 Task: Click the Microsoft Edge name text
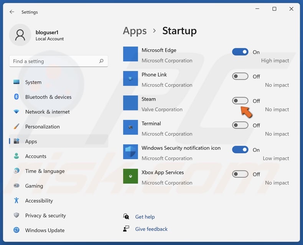click(159, 50)
